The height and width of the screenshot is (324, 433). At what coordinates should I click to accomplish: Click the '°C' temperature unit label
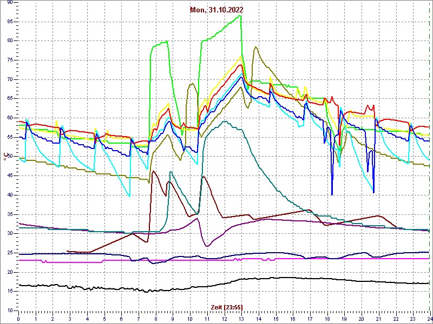click(x=5, y=157)
